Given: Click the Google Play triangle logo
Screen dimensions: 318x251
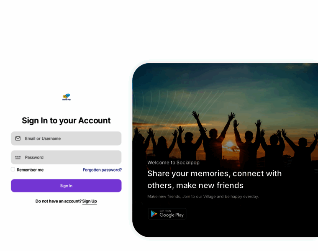Looking at the screenshot, I should (154, 214).
